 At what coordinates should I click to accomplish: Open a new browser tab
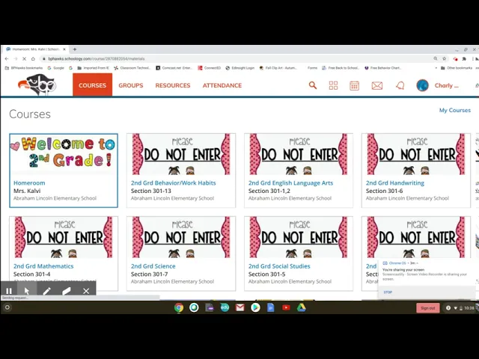75,49
